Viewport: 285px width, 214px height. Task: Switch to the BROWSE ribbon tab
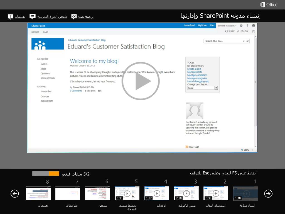click(x=35, y=32)
